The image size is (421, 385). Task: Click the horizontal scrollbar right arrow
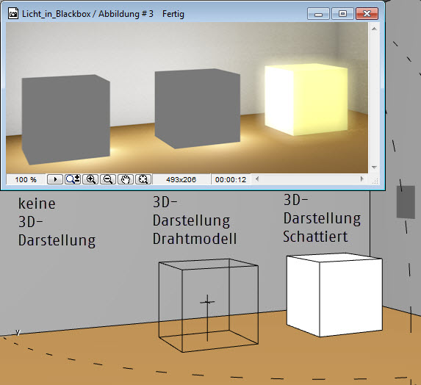click(362, 179)
